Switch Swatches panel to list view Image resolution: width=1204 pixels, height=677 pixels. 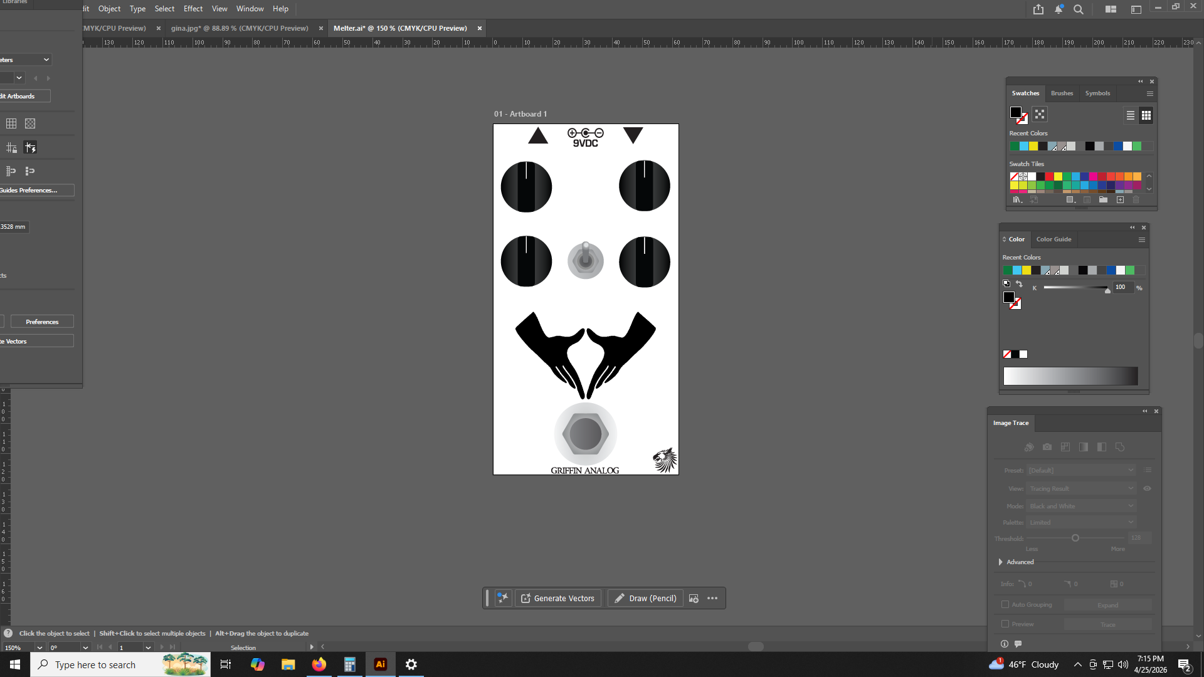(1130, 115)
